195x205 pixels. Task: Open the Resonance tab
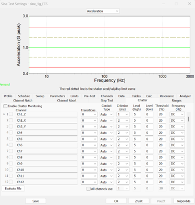tap(167, 96)
